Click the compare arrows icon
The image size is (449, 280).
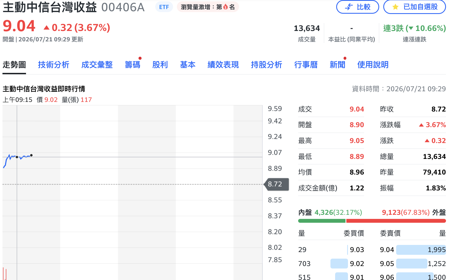point(349,7)
